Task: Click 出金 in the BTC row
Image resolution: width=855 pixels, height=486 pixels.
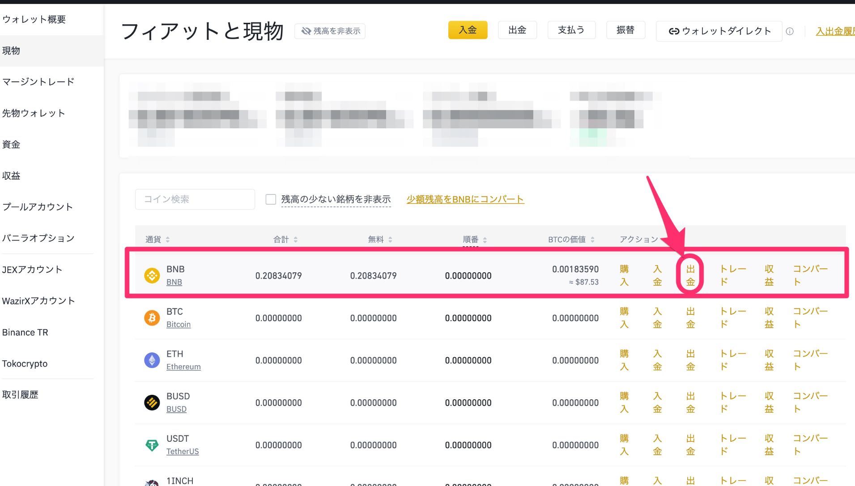Action: click(690, 318)
